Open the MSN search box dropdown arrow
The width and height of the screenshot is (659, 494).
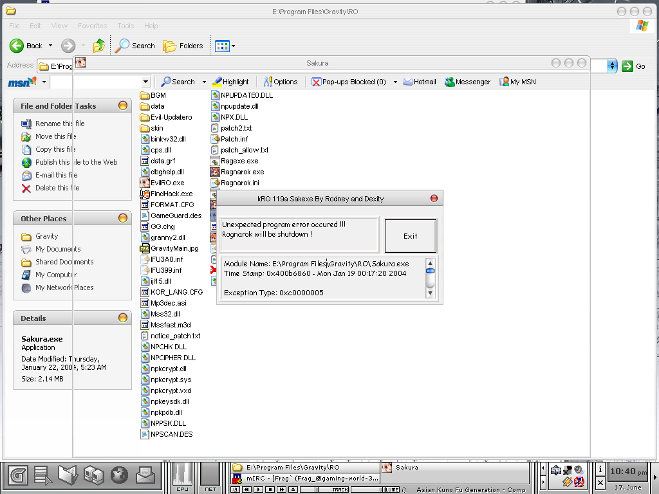[145, 82]
